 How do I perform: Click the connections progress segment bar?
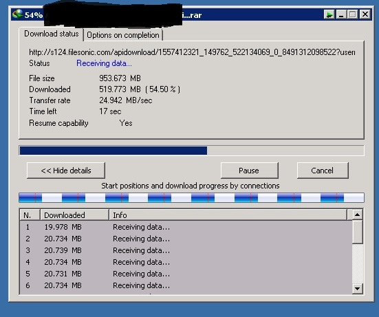pyautogui.click(x=191, y=197)
